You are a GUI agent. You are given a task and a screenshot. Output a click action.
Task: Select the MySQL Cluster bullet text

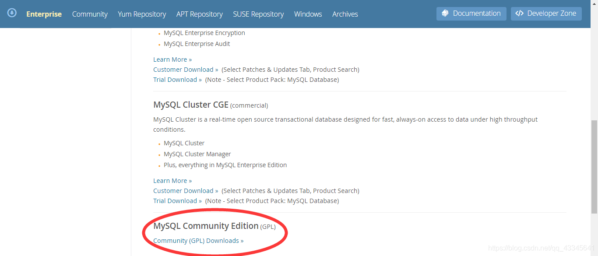pyautogui.click(x=184, y=143)
